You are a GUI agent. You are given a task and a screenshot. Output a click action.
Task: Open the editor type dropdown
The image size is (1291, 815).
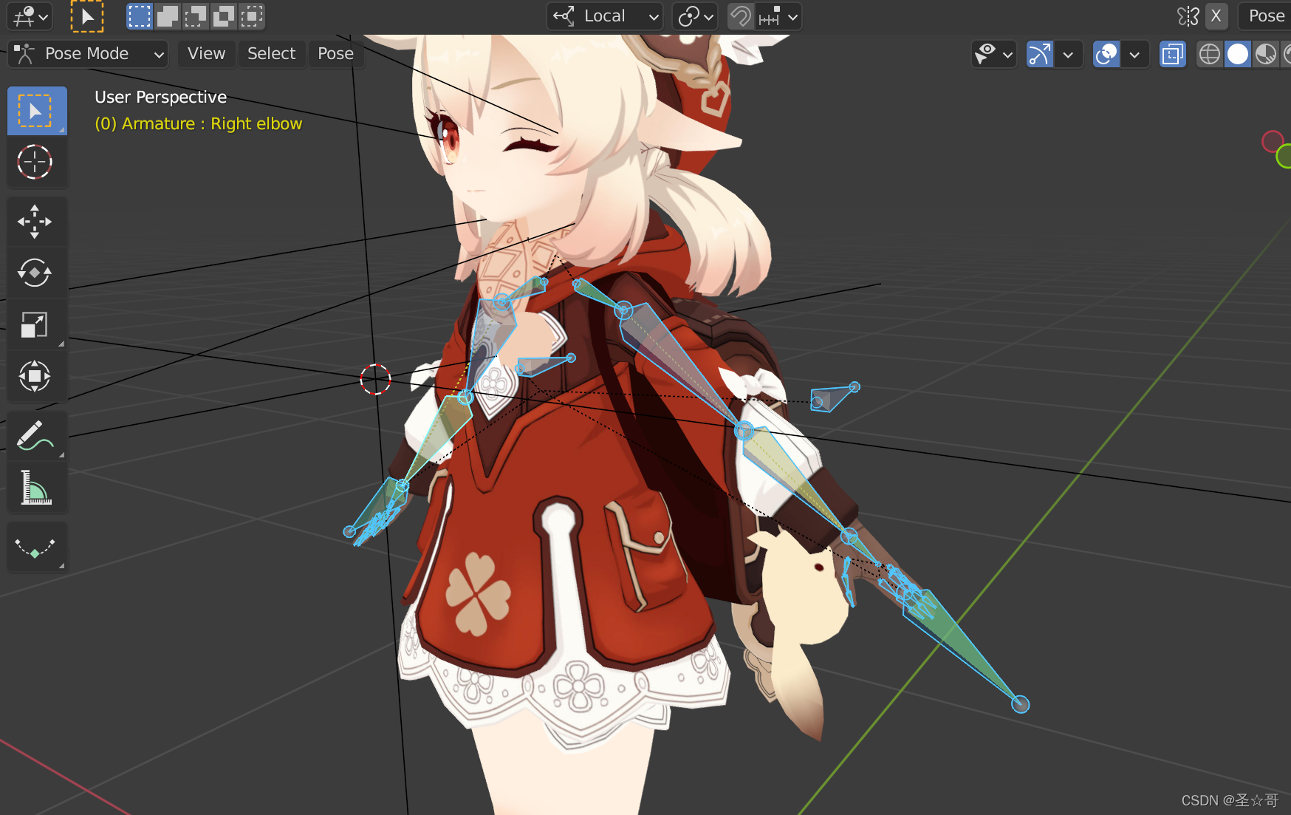click(x=30, y=16)
